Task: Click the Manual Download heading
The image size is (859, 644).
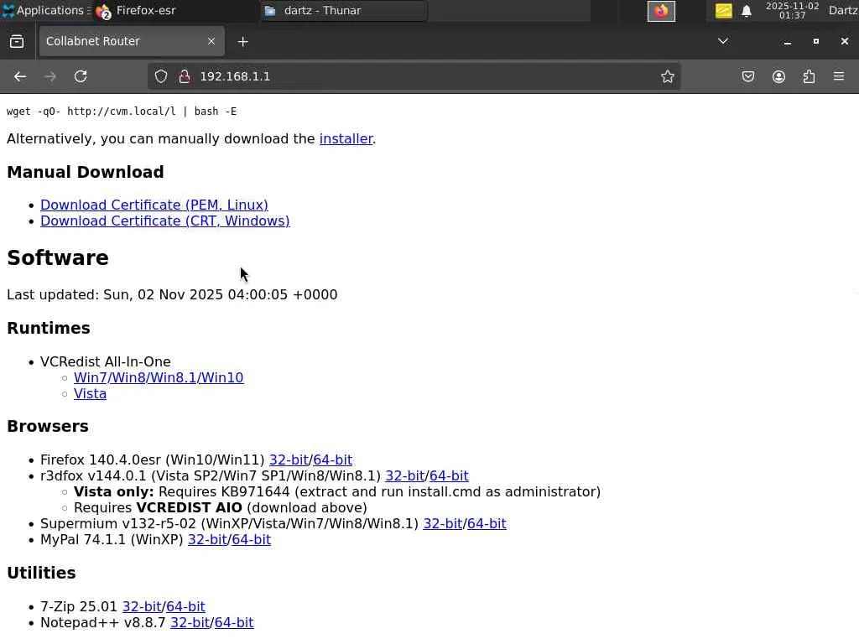Action: pos(86,172)
